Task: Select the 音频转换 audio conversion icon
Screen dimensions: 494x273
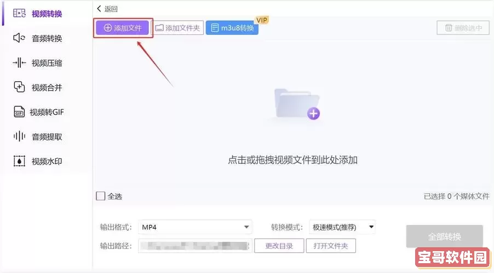Action: [x=19, y=38]
